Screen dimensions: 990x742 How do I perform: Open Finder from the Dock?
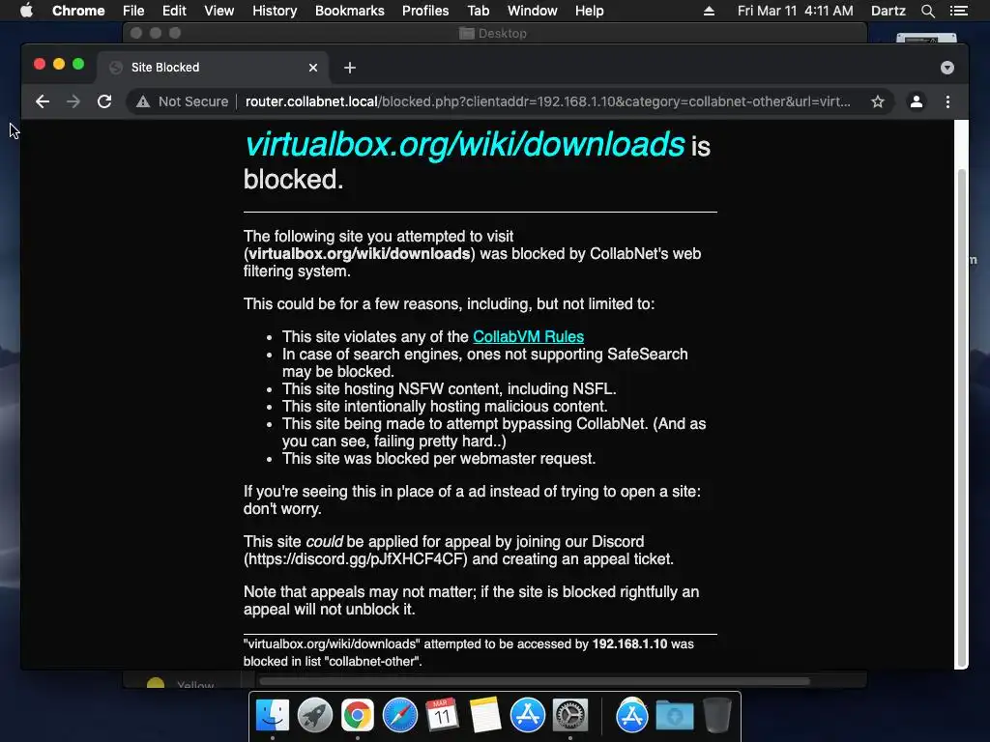click(272, 716)
